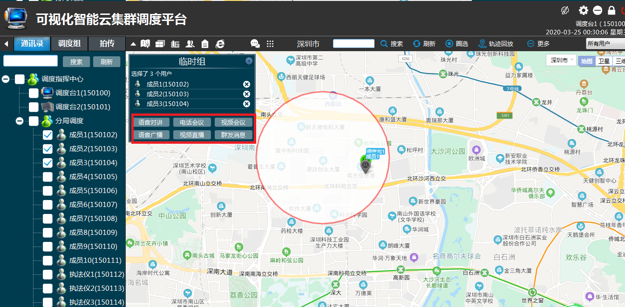
Task: Open the chat messages bubble icon
Action: tap(255, 44)
